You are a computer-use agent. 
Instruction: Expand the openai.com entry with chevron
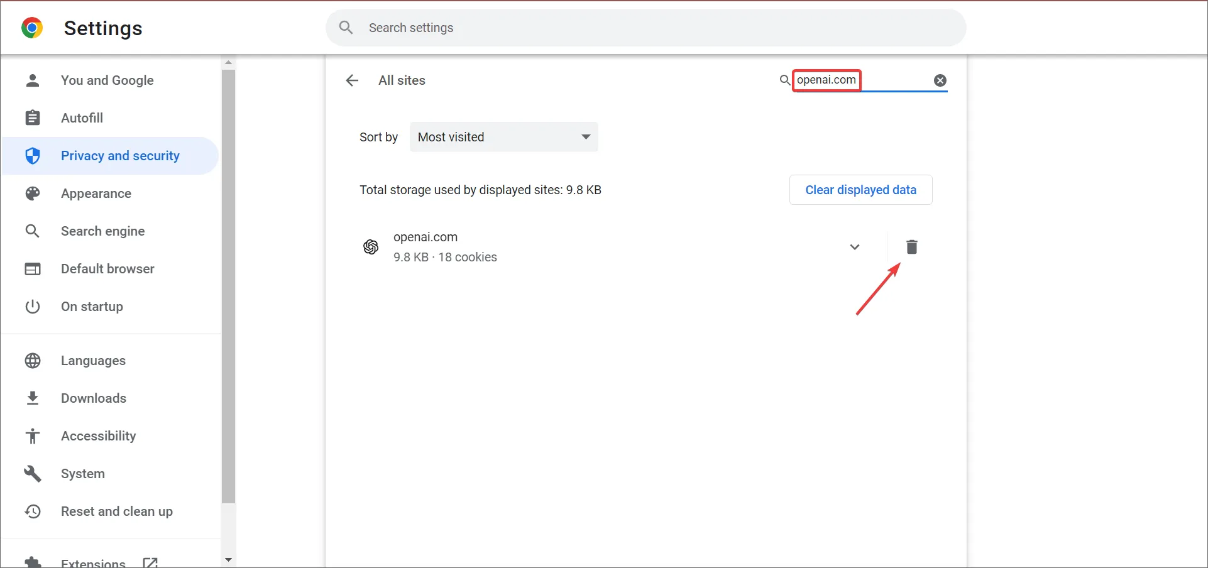click(x=854, y=247)
